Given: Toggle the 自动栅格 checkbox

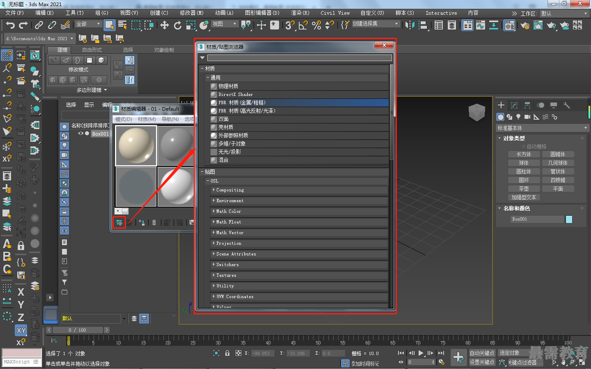Looking at the screenshot, I should tap(524, 146).
